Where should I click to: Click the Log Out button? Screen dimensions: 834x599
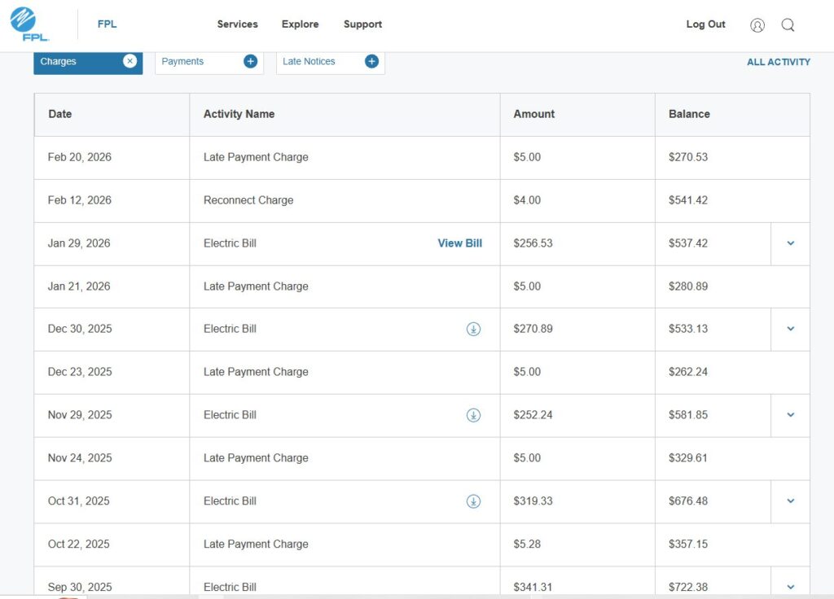705,24
